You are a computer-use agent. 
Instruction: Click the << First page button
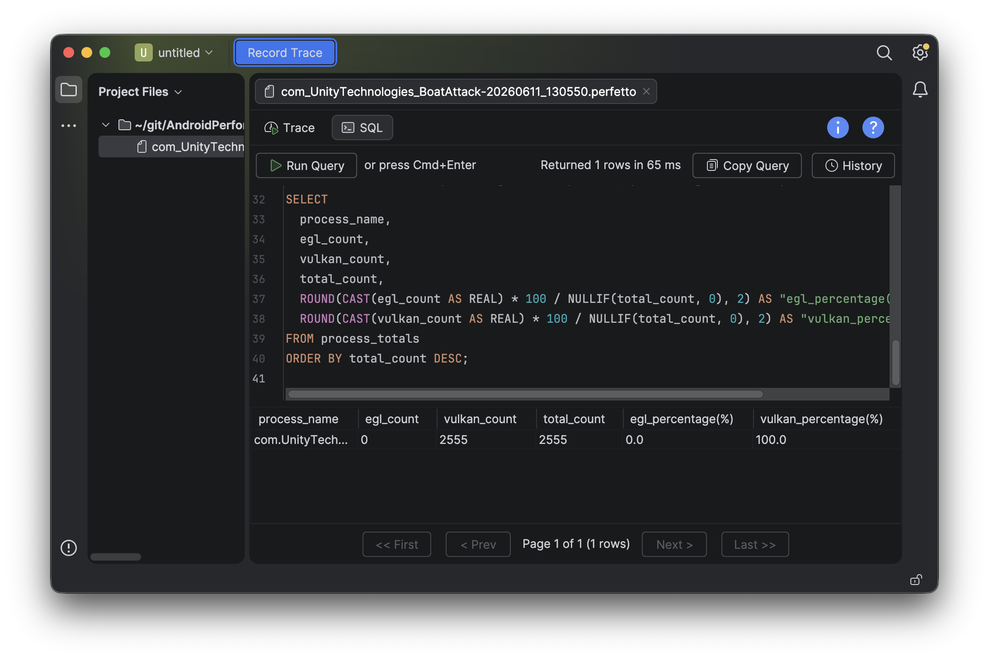click(397, 544)
